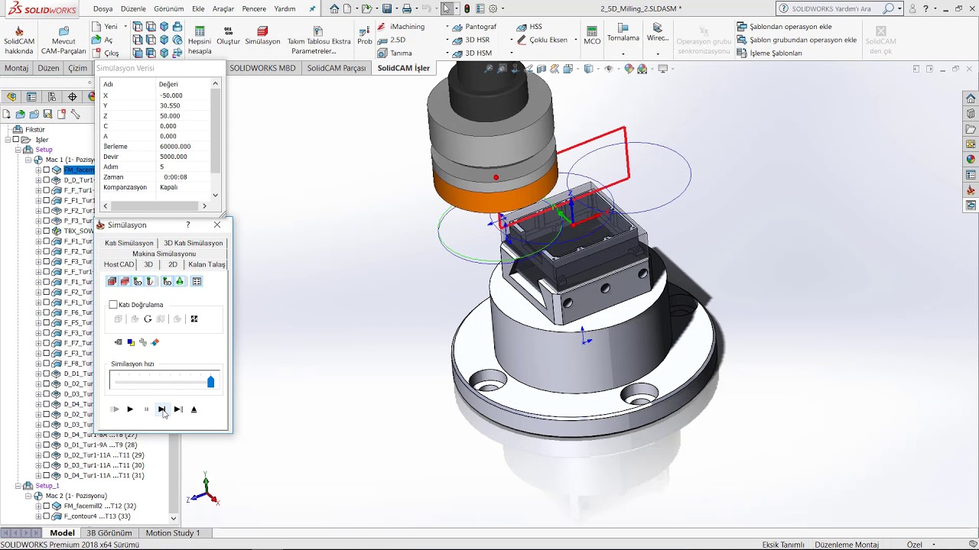Launch Simülasyon from the ribbon

(262, 37)
